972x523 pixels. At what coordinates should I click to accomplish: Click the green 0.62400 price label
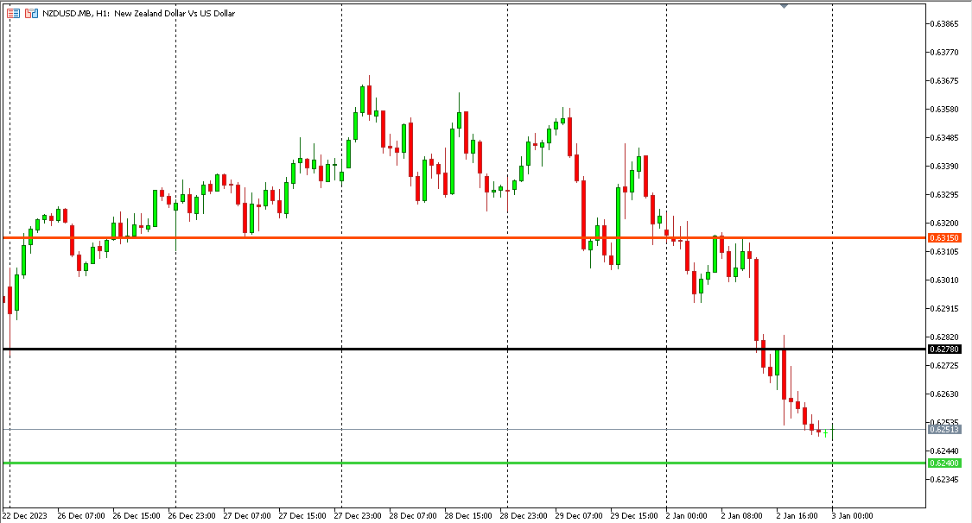[x=942, y=463]
